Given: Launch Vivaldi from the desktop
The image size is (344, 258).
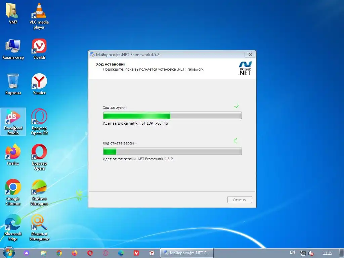Looking at the screenshot, I should pyautogui.click(x=39, y=49).
